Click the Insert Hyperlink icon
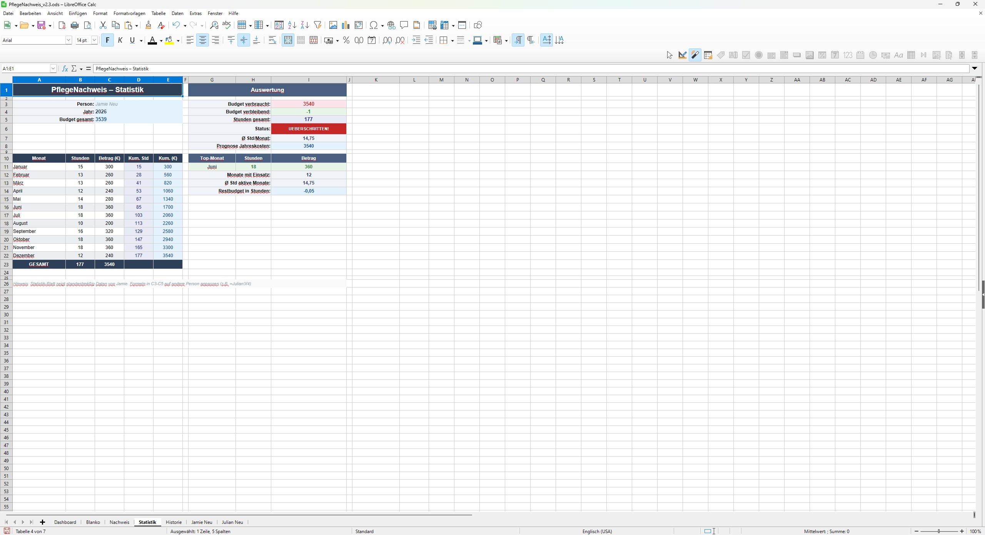 [x=391, y=25]
